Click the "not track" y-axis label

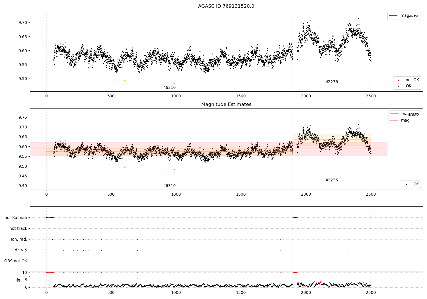pyautogui.click(x=18, y=228)
